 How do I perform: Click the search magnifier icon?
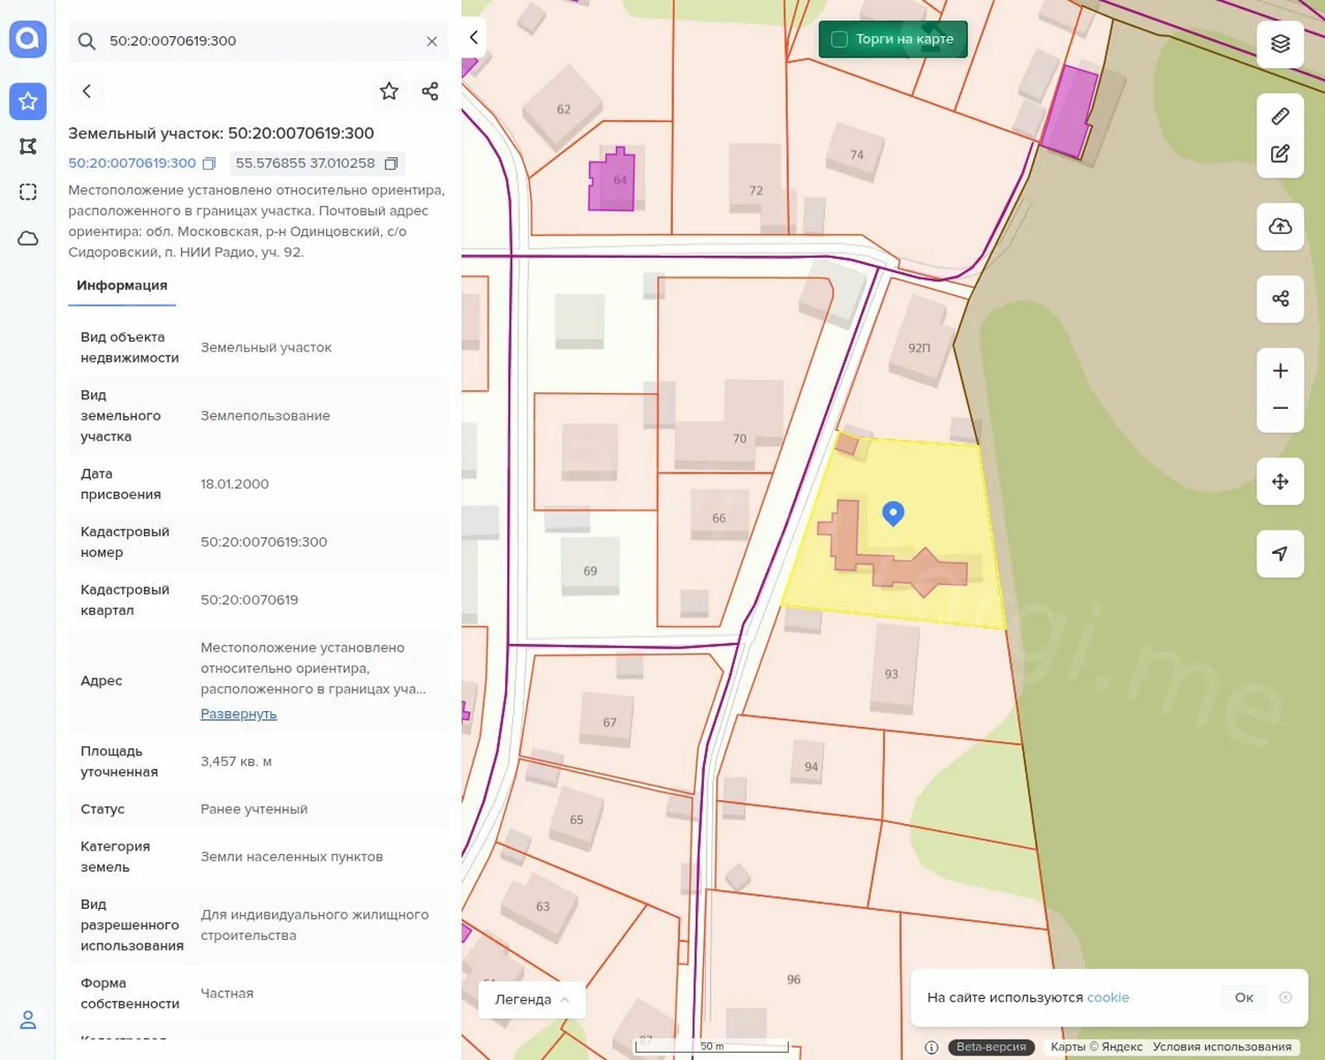87,41
